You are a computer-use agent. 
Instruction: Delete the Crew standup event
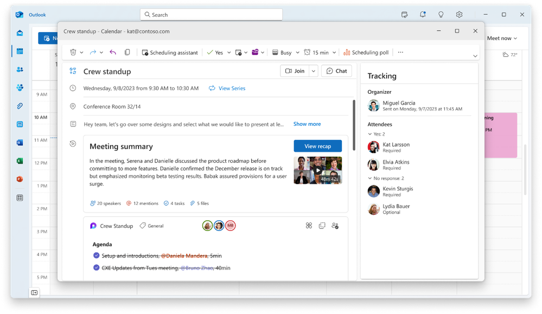point(73,52)
